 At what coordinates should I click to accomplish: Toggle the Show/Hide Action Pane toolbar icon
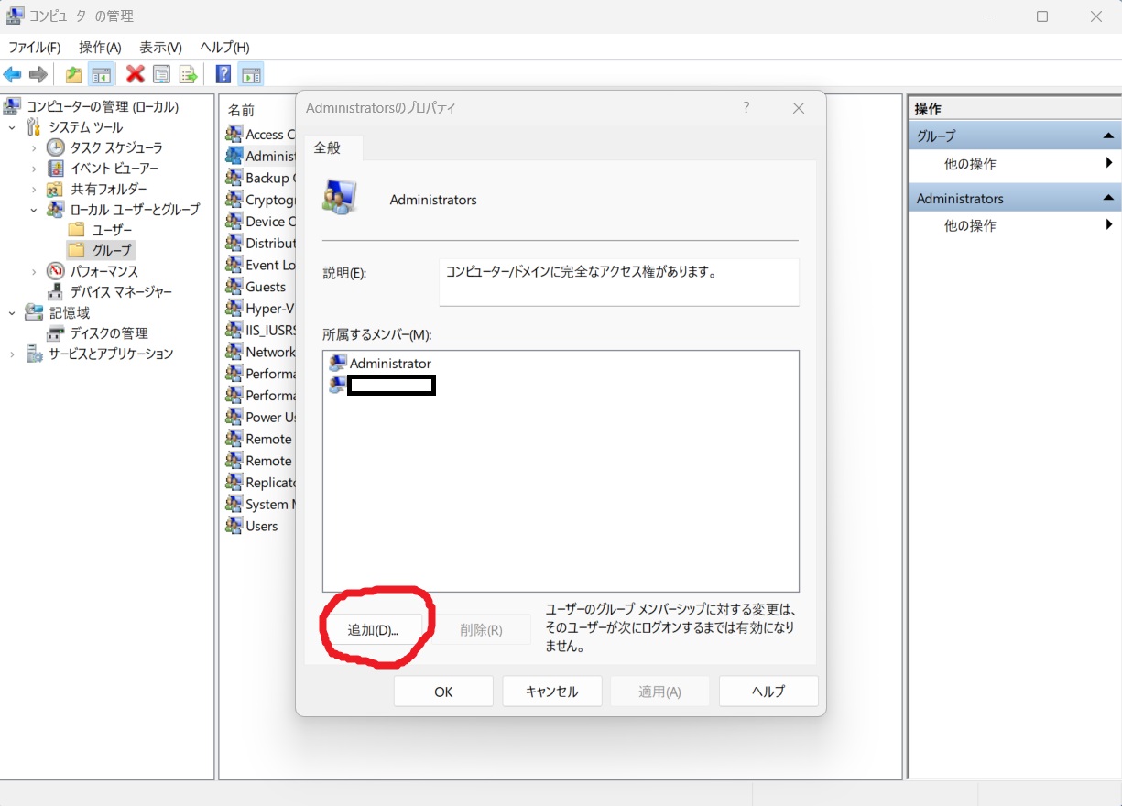pyautogui.click(x=251, y=75)
